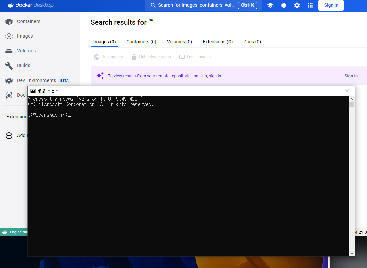Switch to the Extensions (0) tab
This screenshot has height=268, width=367.
pyautogui.click(x=218, y=42)
